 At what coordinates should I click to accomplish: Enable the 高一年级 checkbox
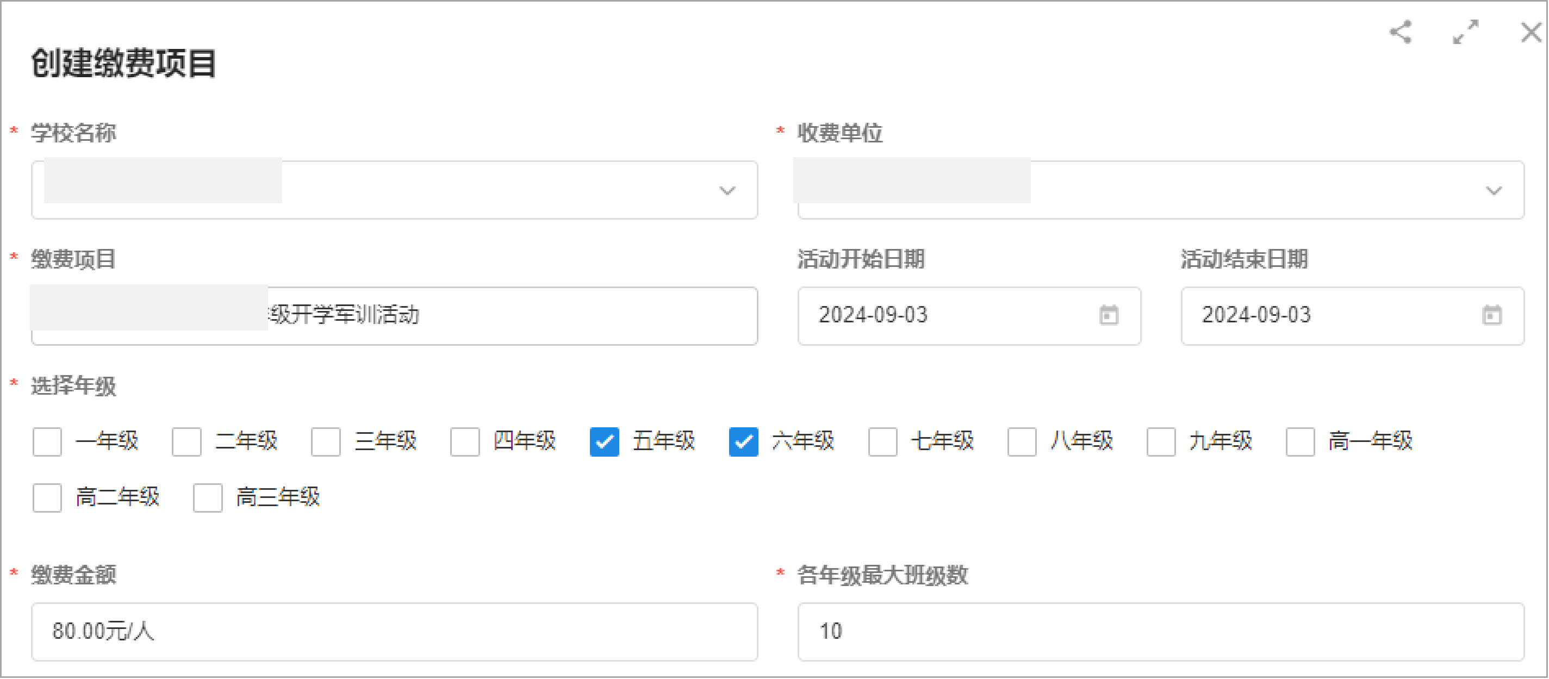(x=1299, y=442)
